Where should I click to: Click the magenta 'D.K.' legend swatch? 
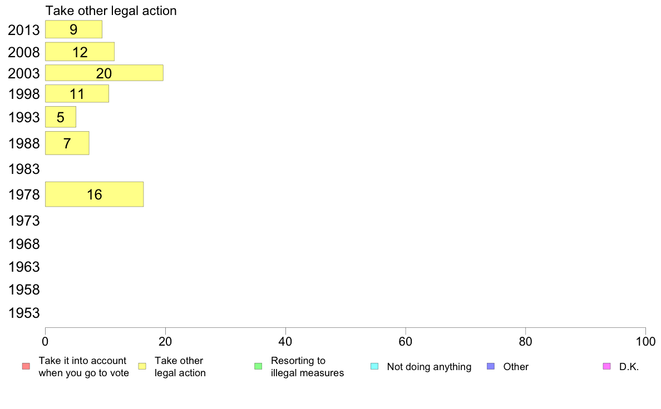pyautogui.click(x=606, y=366)
